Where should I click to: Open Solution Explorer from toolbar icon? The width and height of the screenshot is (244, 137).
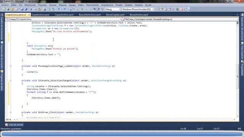(158, 9)
